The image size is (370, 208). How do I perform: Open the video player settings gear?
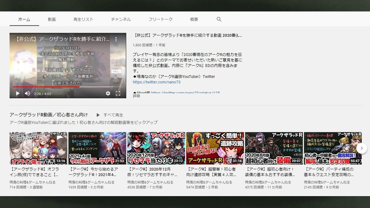(108, 93)
